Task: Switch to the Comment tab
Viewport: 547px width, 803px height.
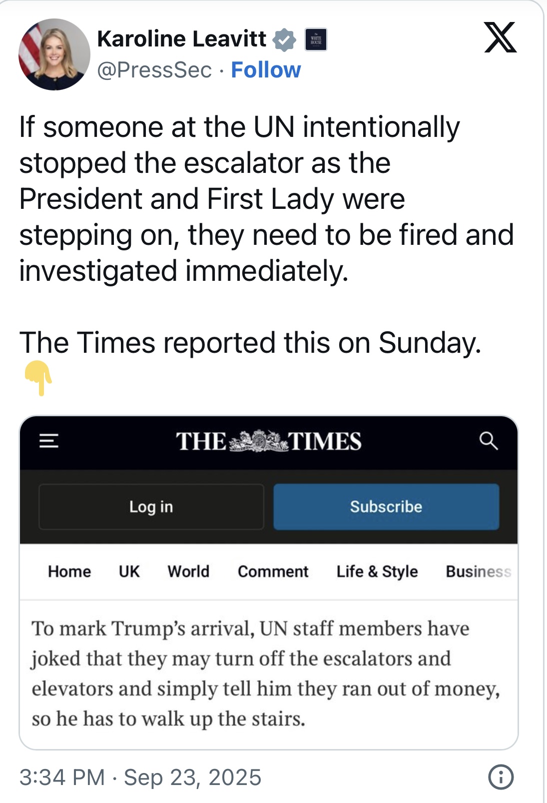Action: (273, 571)
